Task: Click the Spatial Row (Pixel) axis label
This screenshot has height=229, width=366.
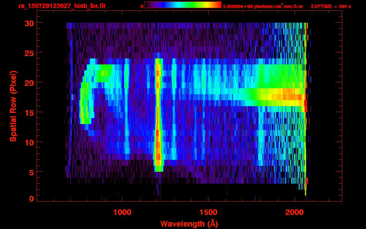Action: click(x=13, y=106)
